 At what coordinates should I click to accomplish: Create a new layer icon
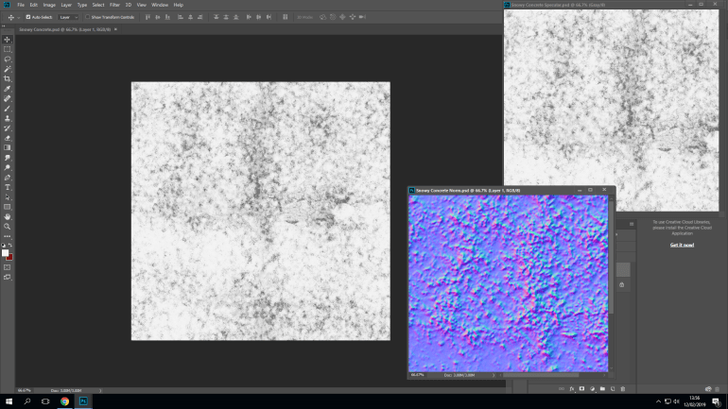613,389
